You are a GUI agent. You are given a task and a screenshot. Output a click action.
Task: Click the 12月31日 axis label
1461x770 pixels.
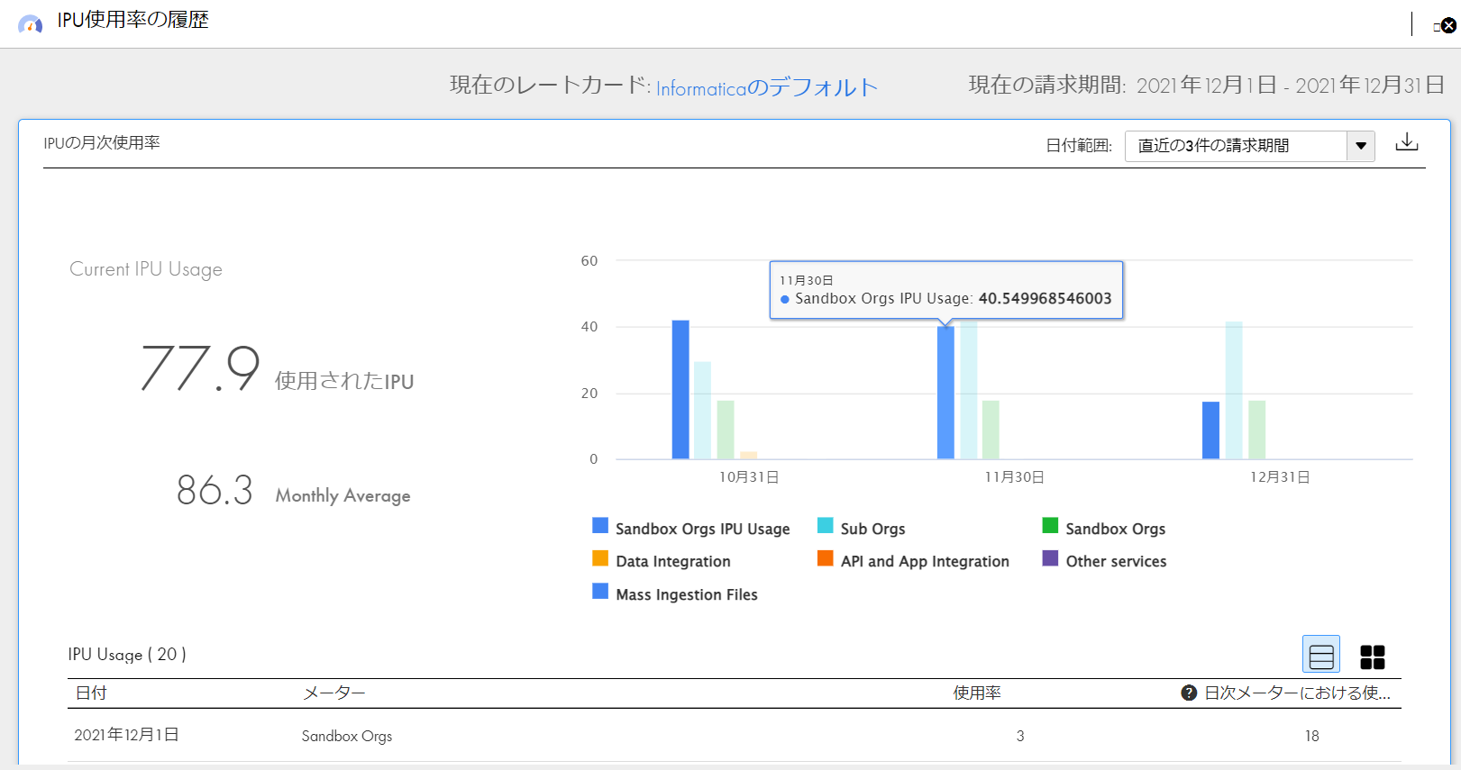point(1280,477)
